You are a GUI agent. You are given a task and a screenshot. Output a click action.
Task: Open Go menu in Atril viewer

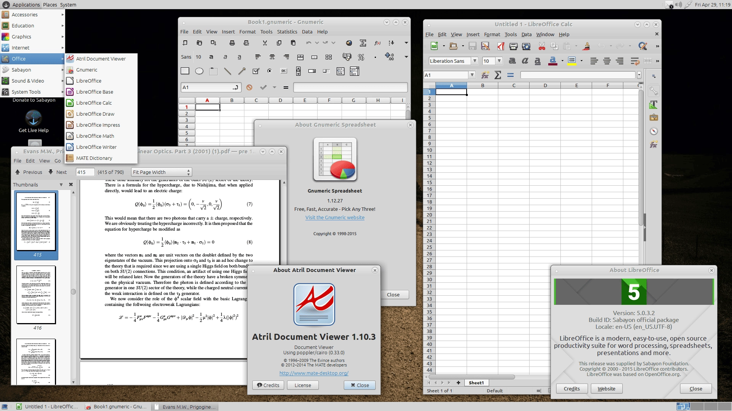pyautogui.click(x=58, y=161)
